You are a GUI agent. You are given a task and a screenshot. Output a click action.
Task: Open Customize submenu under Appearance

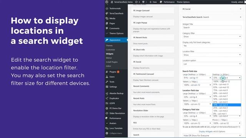(110, 49)
